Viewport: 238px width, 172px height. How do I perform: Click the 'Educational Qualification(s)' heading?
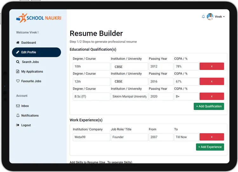pyautogui.click(x=93, y=49)
